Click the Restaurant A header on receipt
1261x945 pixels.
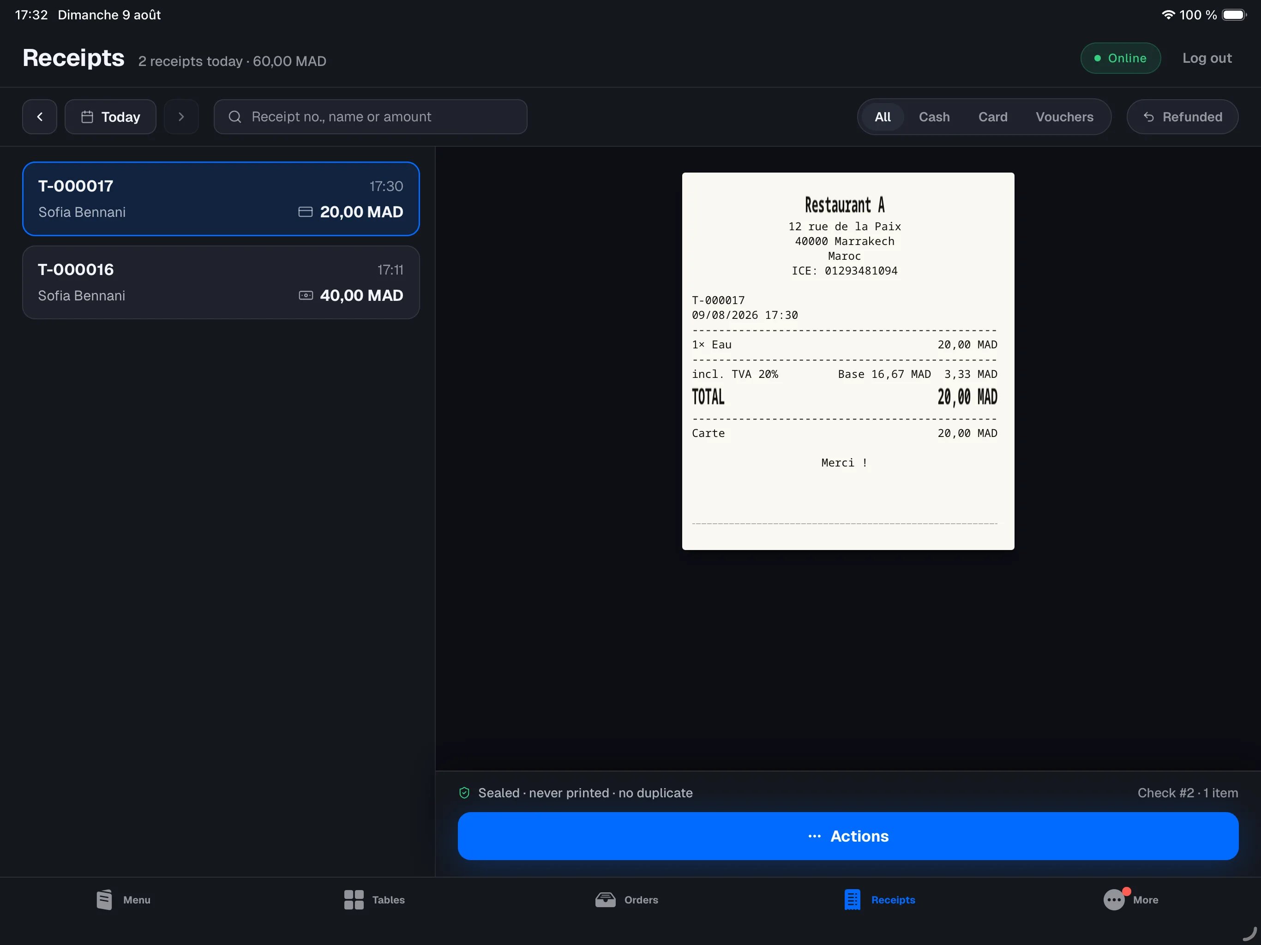coord(844,204)
